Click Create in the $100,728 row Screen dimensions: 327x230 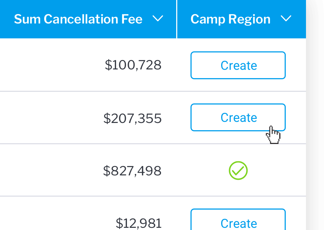238,65
